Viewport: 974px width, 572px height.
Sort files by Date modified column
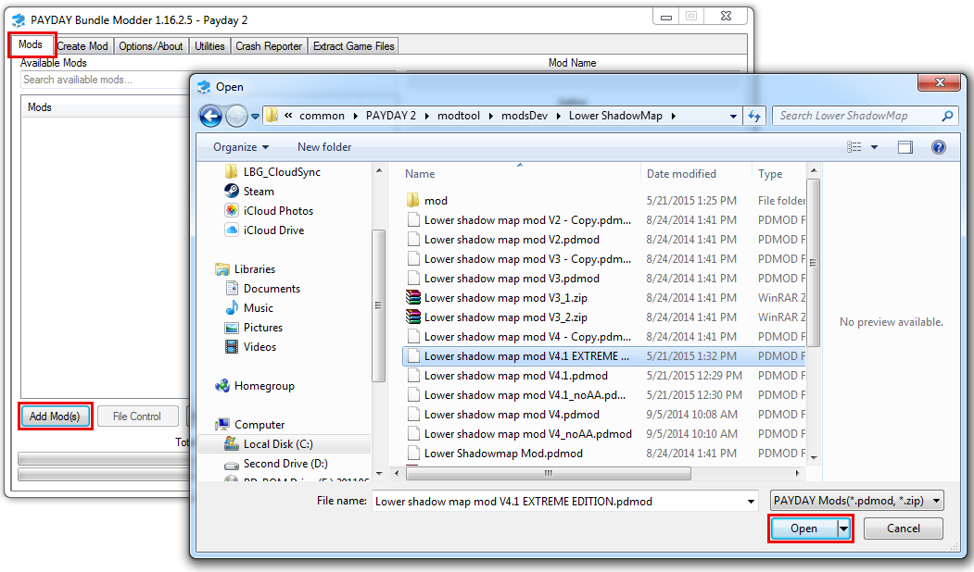pyautogui.click(x=696, y=174)
